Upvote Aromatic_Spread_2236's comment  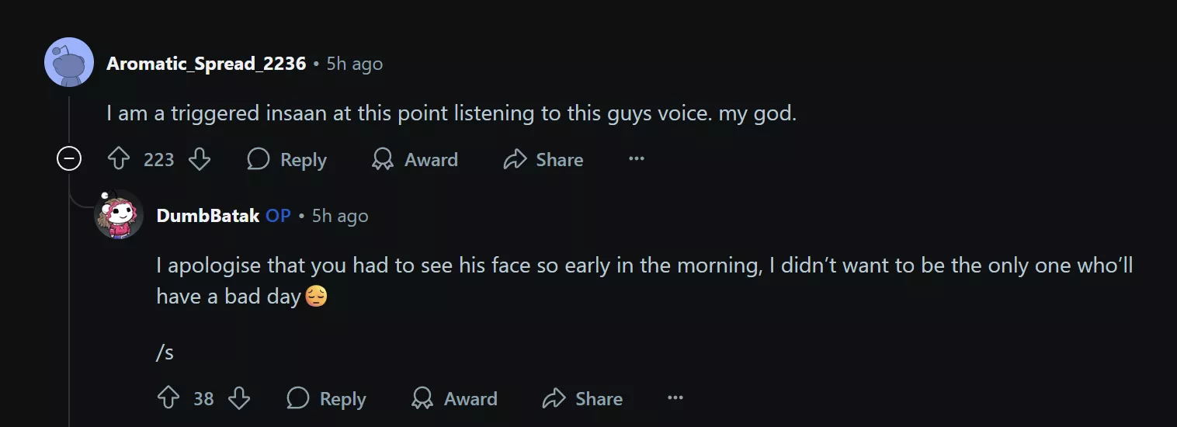coord(118,160)
